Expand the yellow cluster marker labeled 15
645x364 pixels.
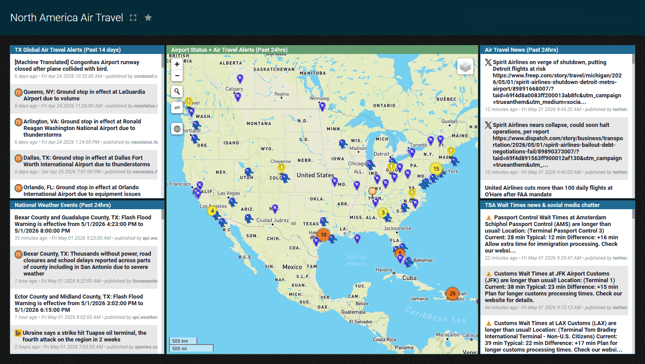coord(436,169)
